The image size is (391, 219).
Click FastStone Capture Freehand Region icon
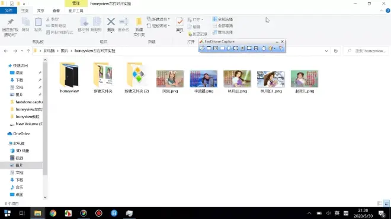[x=229, y=48]
